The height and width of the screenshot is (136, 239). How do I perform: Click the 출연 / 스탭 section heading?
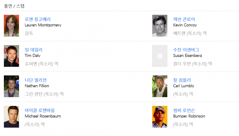(14, 6)
